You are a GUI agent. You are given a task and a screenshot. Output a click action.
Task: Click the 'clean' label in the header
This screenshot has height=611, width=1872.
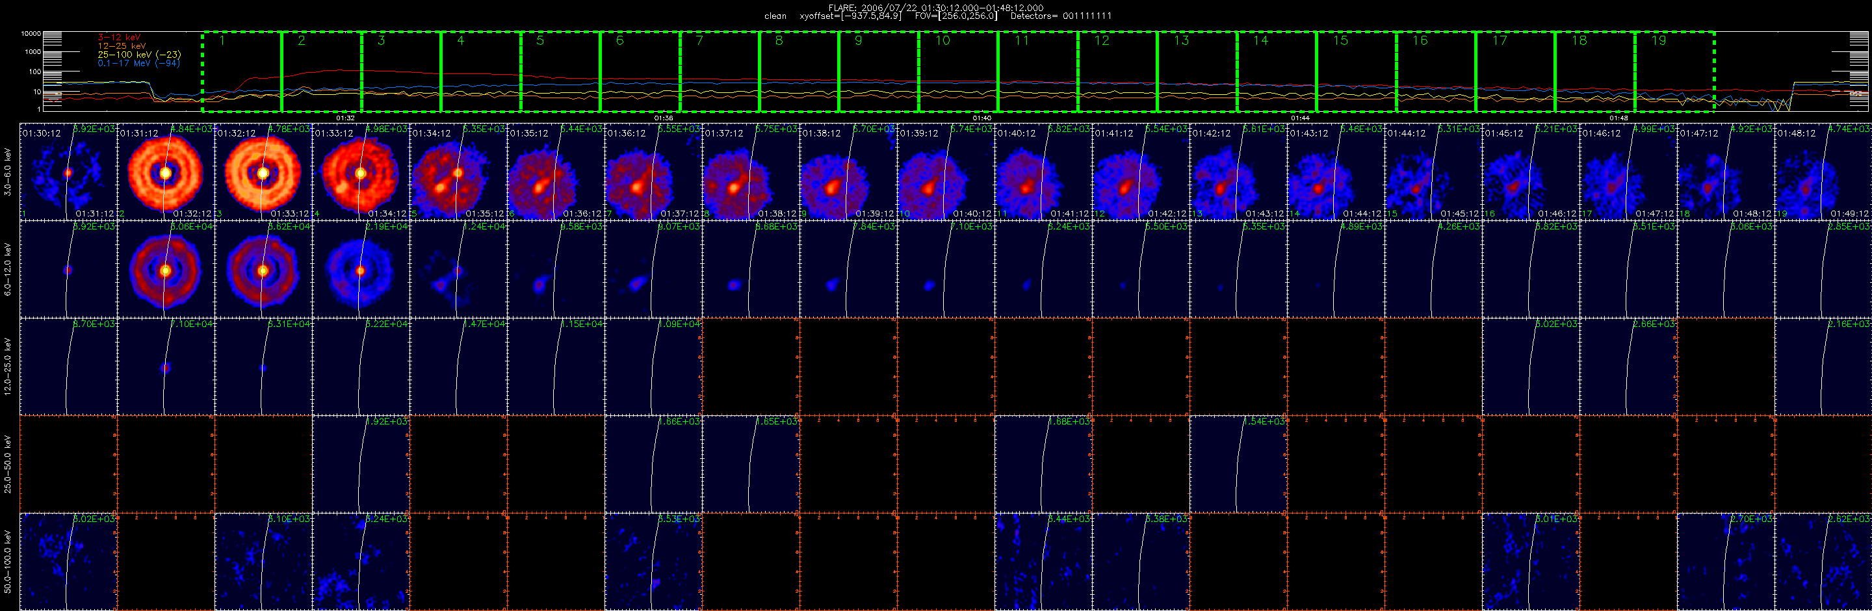click(x=775, y=16)
